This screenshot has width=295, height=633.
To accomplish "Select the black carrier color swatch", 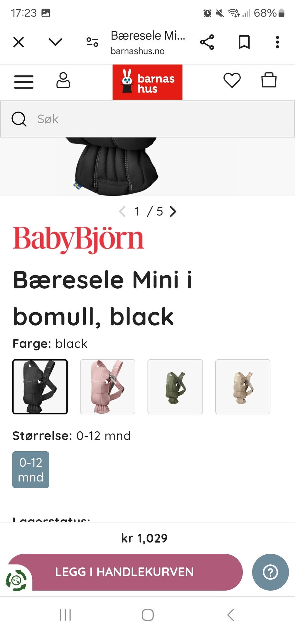I will click(40, 387).
